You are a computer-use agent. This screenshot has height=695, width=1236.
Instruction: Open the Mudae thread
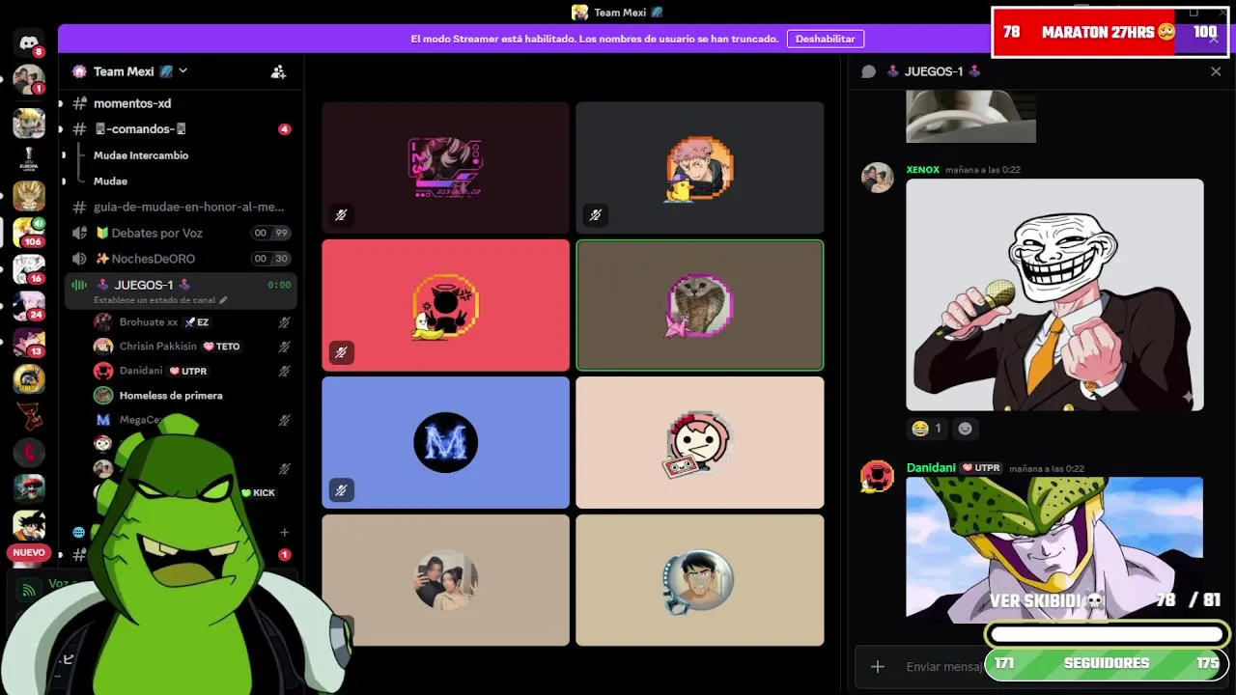pos(110,181)
